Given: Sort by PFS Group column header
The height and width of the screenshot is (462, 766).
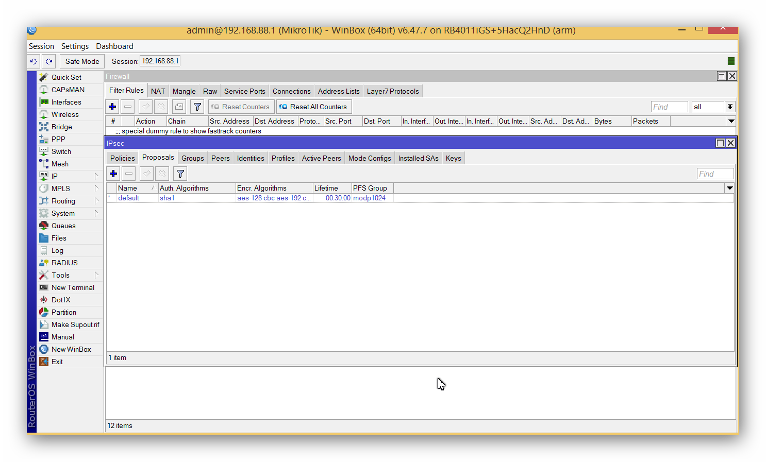Looking at the screenshot, I should [x=372, y=188].
